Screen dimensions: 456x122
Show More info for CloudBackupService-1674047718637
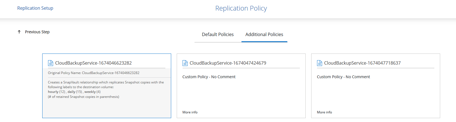(324, 112)
